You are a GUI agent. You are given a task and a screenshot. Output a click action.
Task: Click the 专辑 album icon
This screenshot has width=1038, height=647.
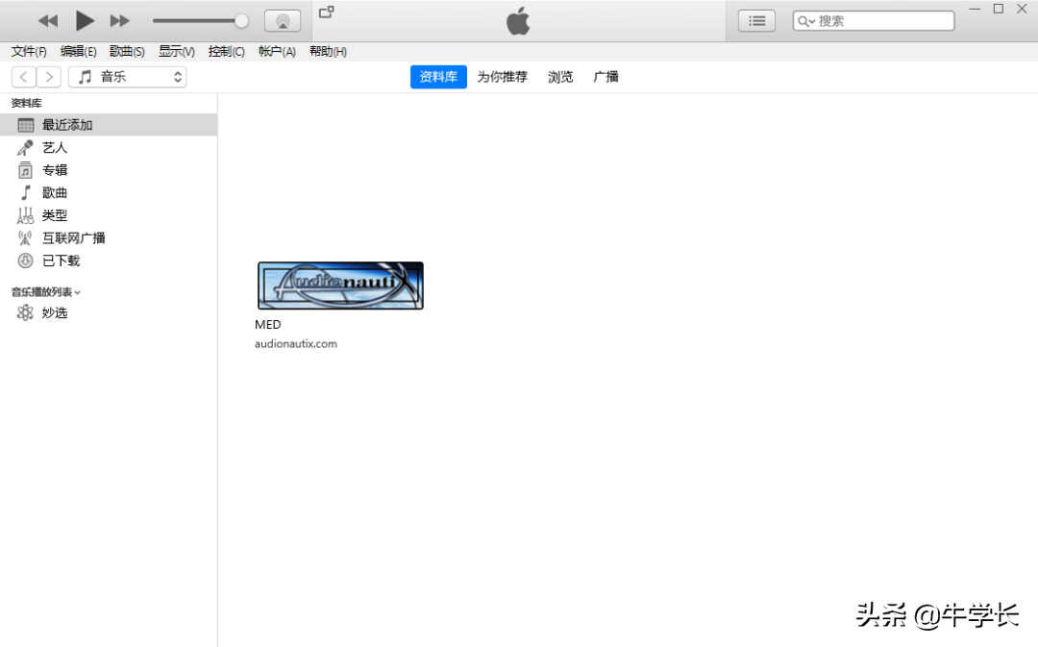pos(25,170)
